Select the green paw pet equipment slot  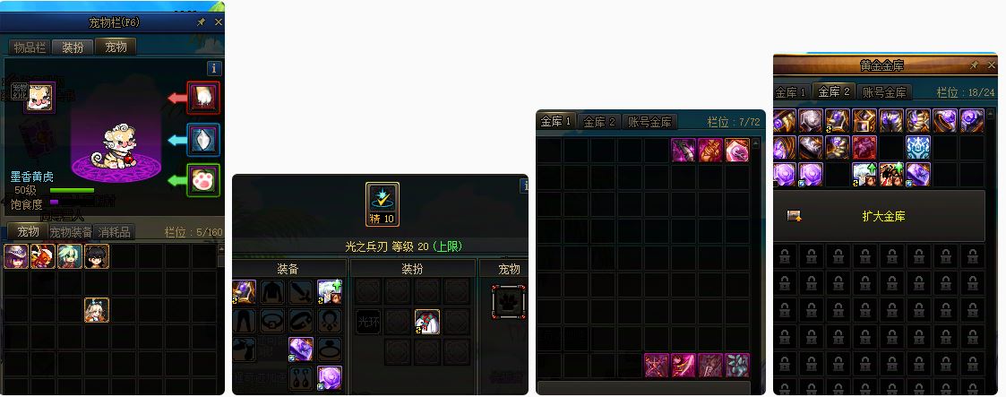[x=203, y=180]
